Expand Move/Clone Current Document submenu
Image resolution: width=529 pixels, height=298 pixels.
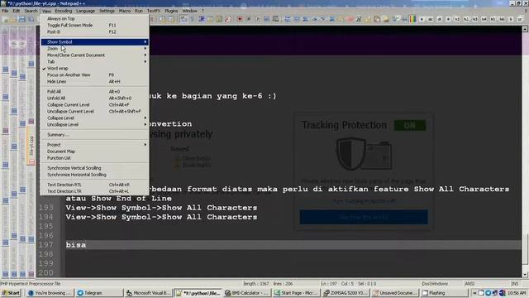pos(94,55)
